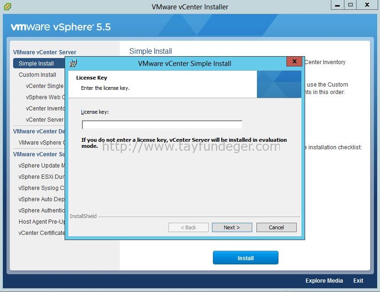Select vSphere Update Manager sidebar entry
Screen dimensions: 380x292
coord(42,166)
